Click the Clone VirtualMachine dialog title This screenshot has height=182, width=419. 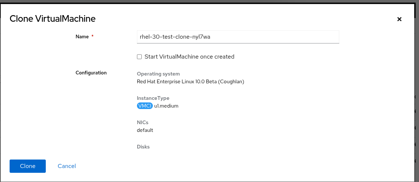[52, 19]
